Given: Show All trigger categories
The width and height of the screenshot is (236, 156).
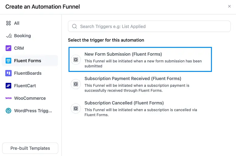Looking at the screenshot, I should pos(30,23).
